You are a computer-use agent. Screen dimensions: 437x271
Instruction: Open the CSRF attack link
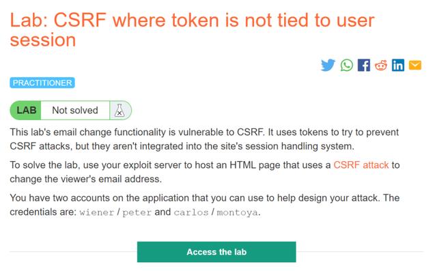pos(361,165)
